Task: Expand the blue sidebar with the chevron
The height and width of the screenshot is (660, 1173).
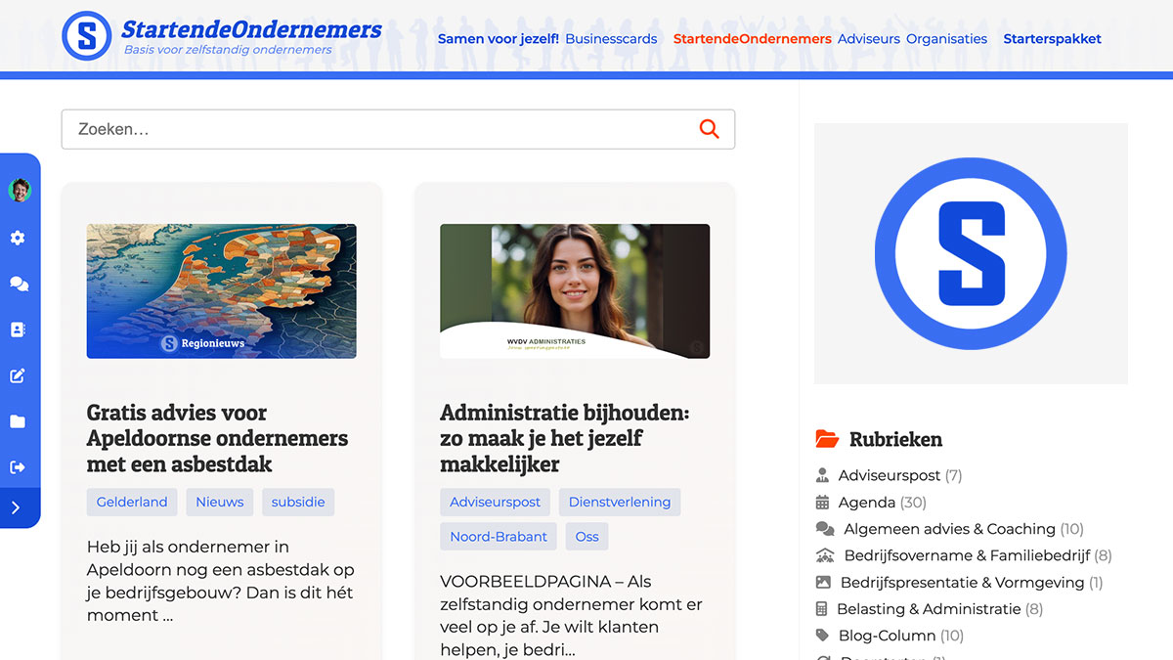Action: click(x=16, y=507)
